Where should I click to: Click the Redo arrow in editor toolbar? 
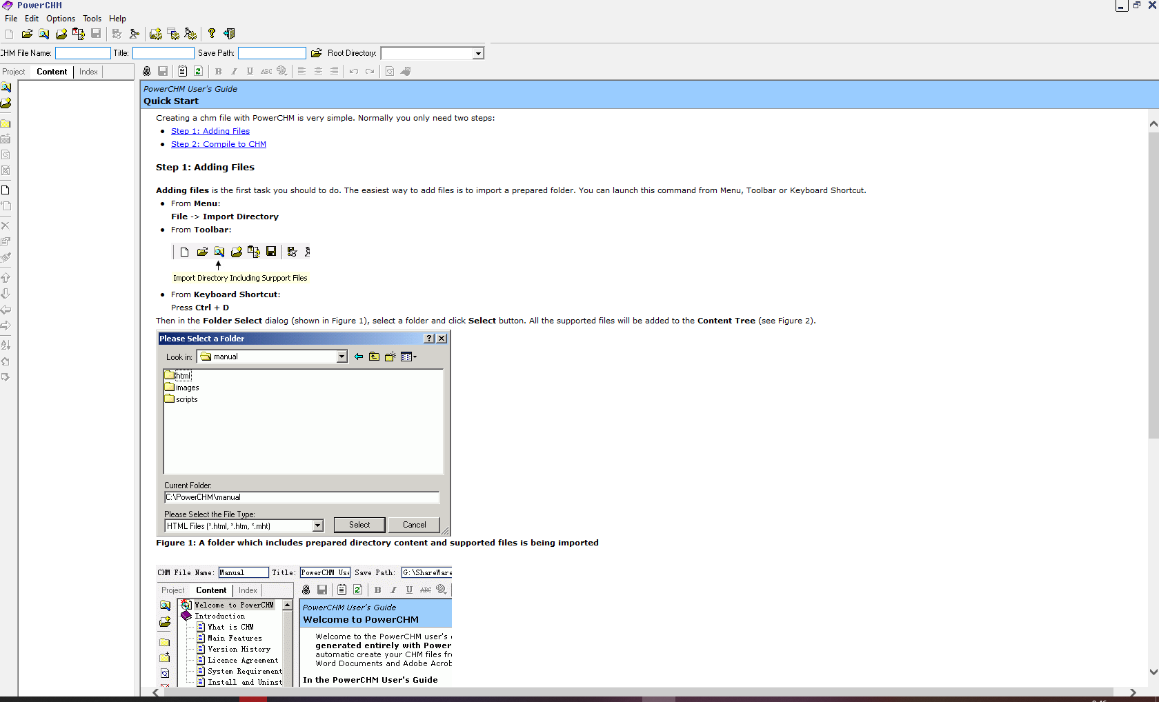click(x=370, y=71)
